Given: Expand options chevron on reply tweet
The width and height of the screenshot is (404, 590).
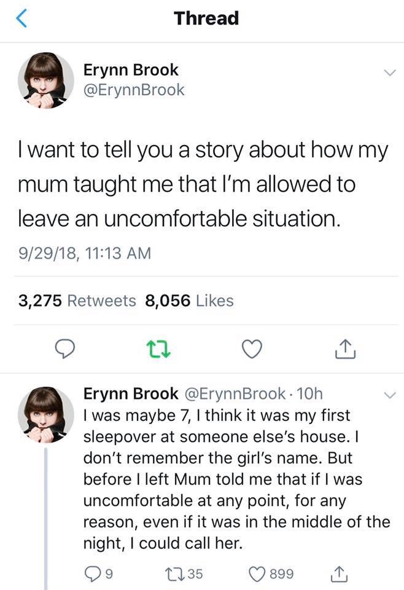Looking at the screenshot, I should tap(387, 393).
